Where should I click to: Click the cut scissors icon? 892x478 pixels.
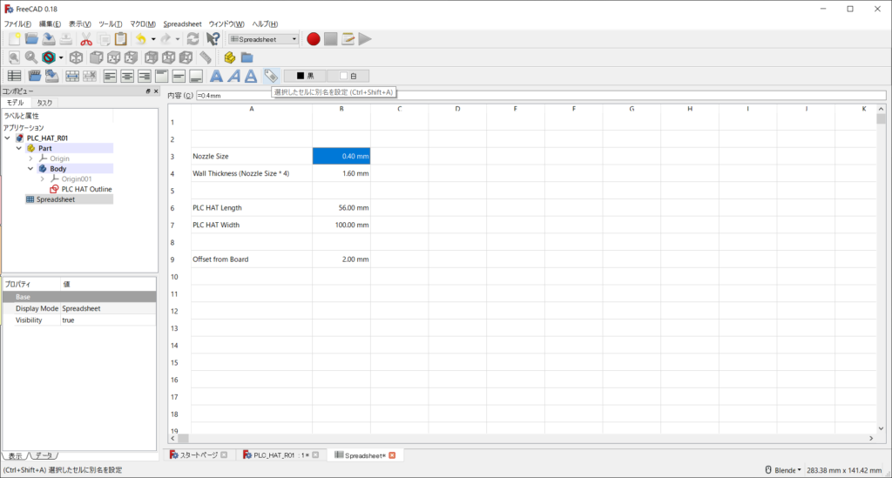(x=86, y=38)
